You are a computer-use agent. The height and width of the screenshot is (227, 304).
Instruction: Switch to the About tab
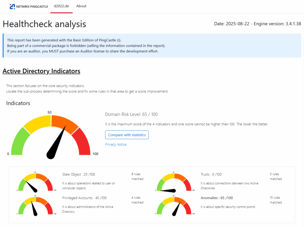coord(81,6)
